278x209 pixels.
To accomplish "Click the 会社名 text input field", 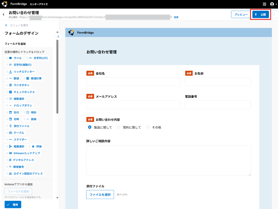I will [x=133, y=82].
